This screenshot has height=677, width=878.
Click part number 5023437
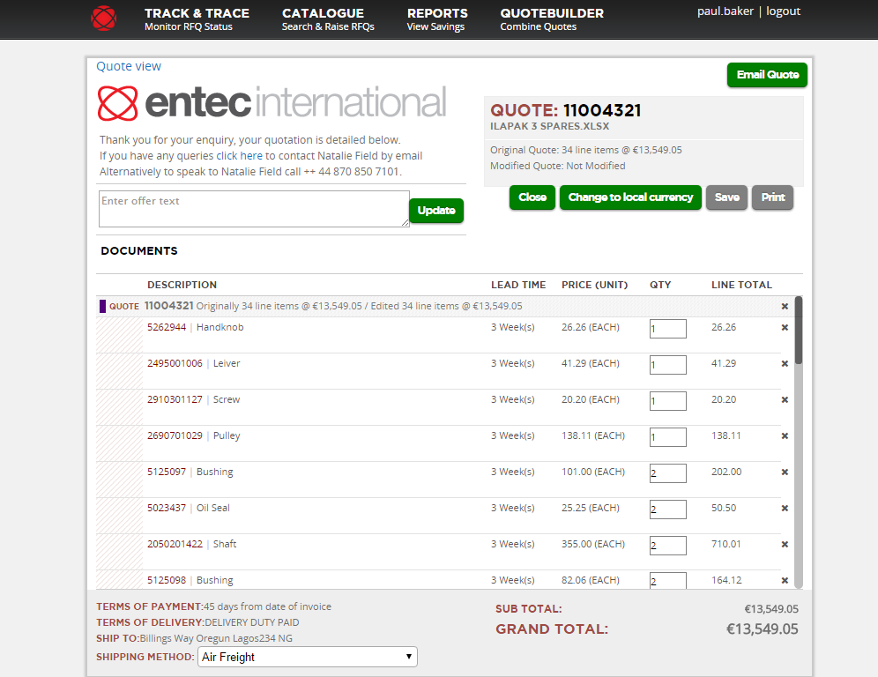coord(167,508)
